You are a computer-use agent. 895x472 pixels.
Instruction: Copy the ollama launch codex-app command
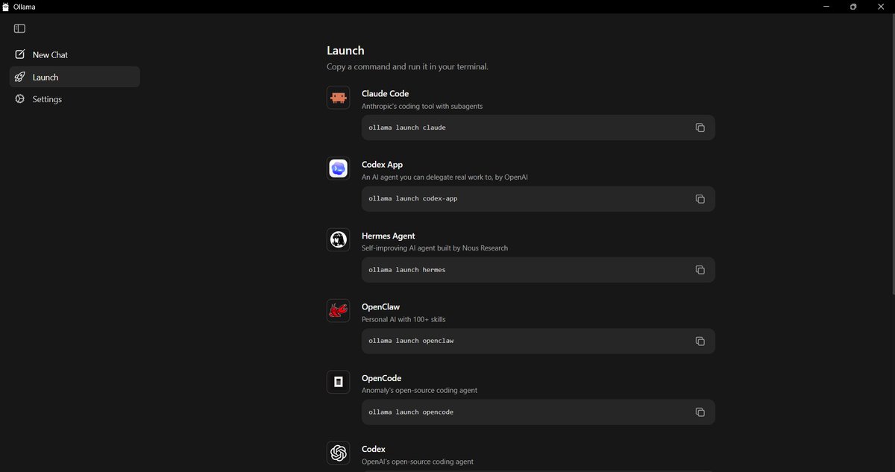pyautogui.click(x=700, y=198)
